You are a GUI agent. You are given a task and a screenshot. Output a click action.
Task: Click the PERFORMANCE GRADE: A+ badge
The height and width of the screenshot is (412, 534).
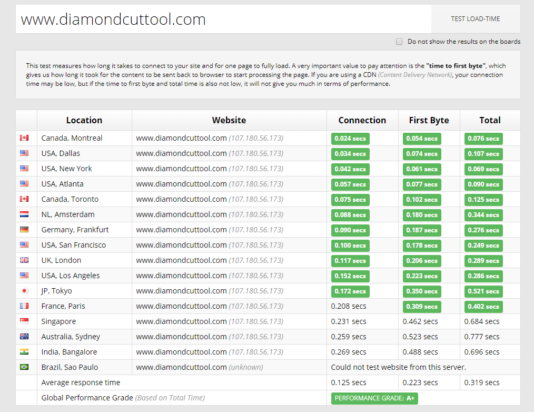click(x=374, y=398)
